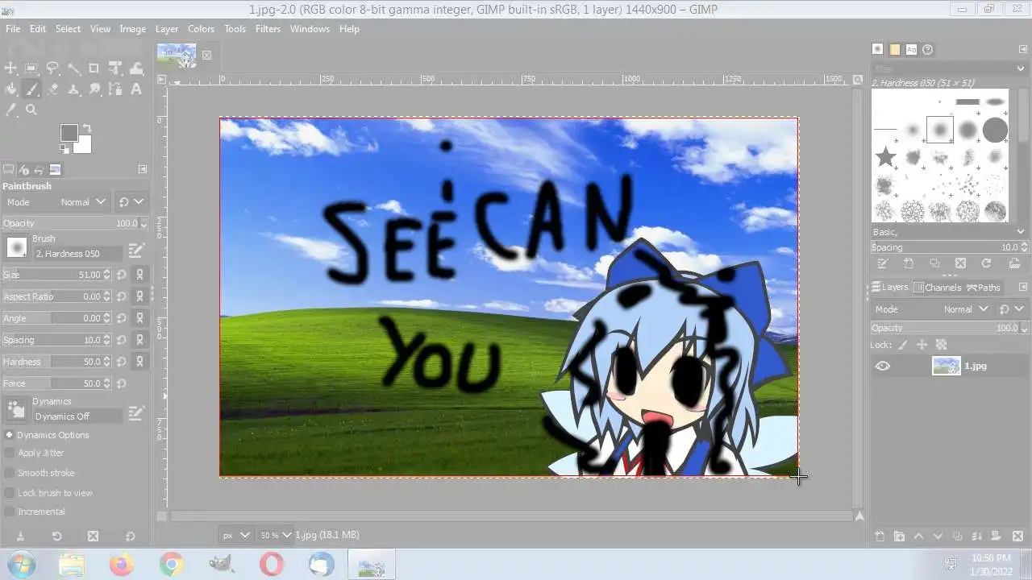The width and height of the screenshot is (1032, 580).
Task: Open the Layers paint mode group switcher
Action: point(1012,309)
